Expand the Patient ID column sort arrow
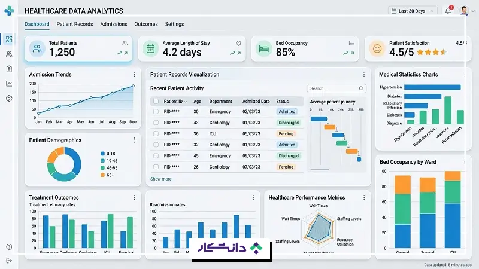479x269 pixels. [x=186, y=102]
